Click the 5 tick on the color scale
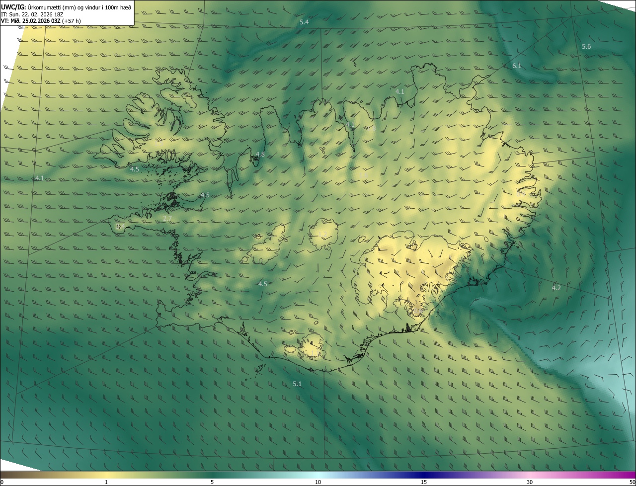Image resolution: width=636 pixels, height=486 pixels. click(x=212, y=482)
